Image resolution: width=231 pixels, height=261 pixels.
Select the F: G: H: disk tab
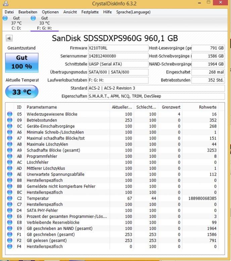pos(44,23)
